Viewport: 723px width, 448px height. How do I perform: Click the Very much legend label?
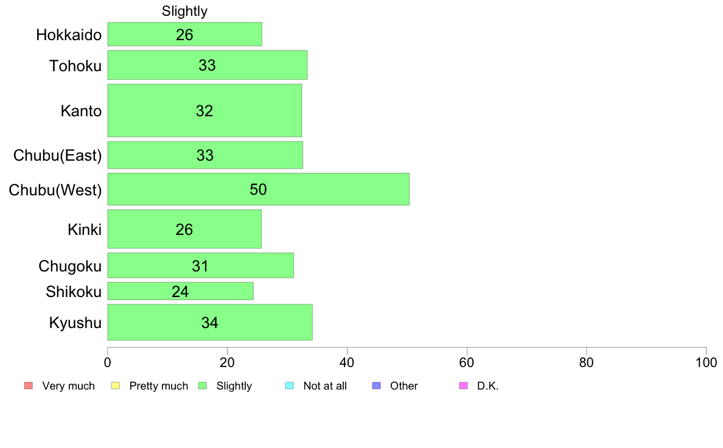[68, 386]
